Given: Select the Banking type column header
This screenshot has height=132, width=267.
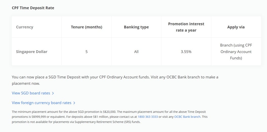Looking at the screenshot, I should coord(136,27).
